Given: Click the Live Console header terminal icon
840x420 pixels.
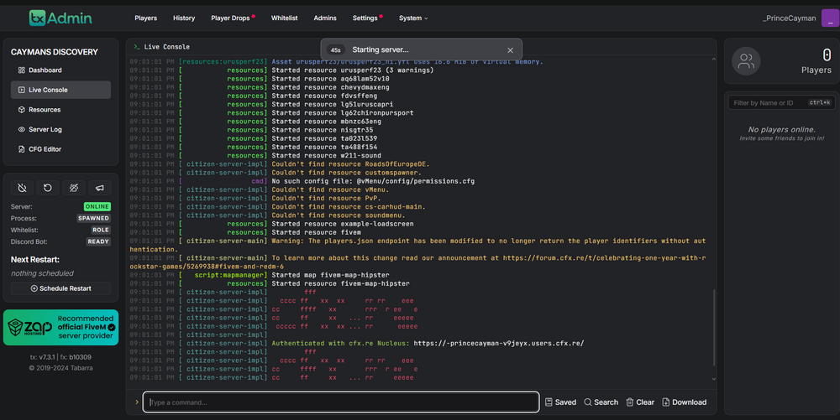Looking at the screenshot, I should click(x=137, y=46).
